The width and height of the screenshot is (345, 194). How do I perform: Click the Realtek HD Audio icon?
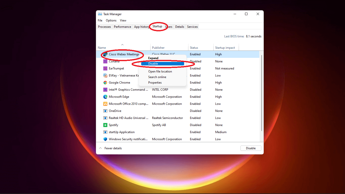tap(105, 118)
